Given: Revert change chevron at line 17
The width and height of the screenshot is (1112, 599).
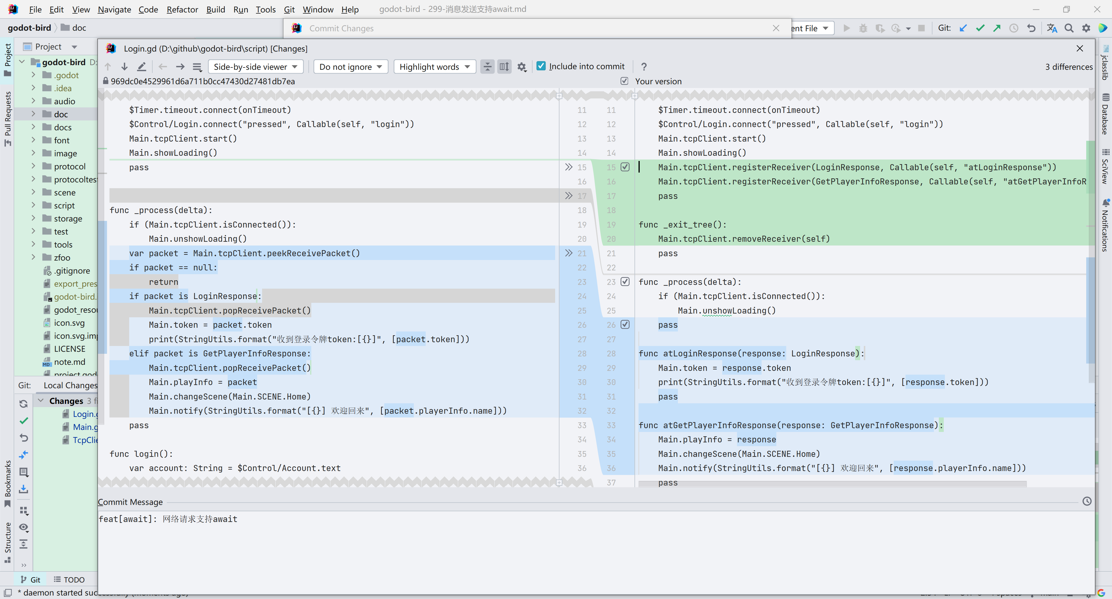Looking at the screenshot, I should (568, 195).
